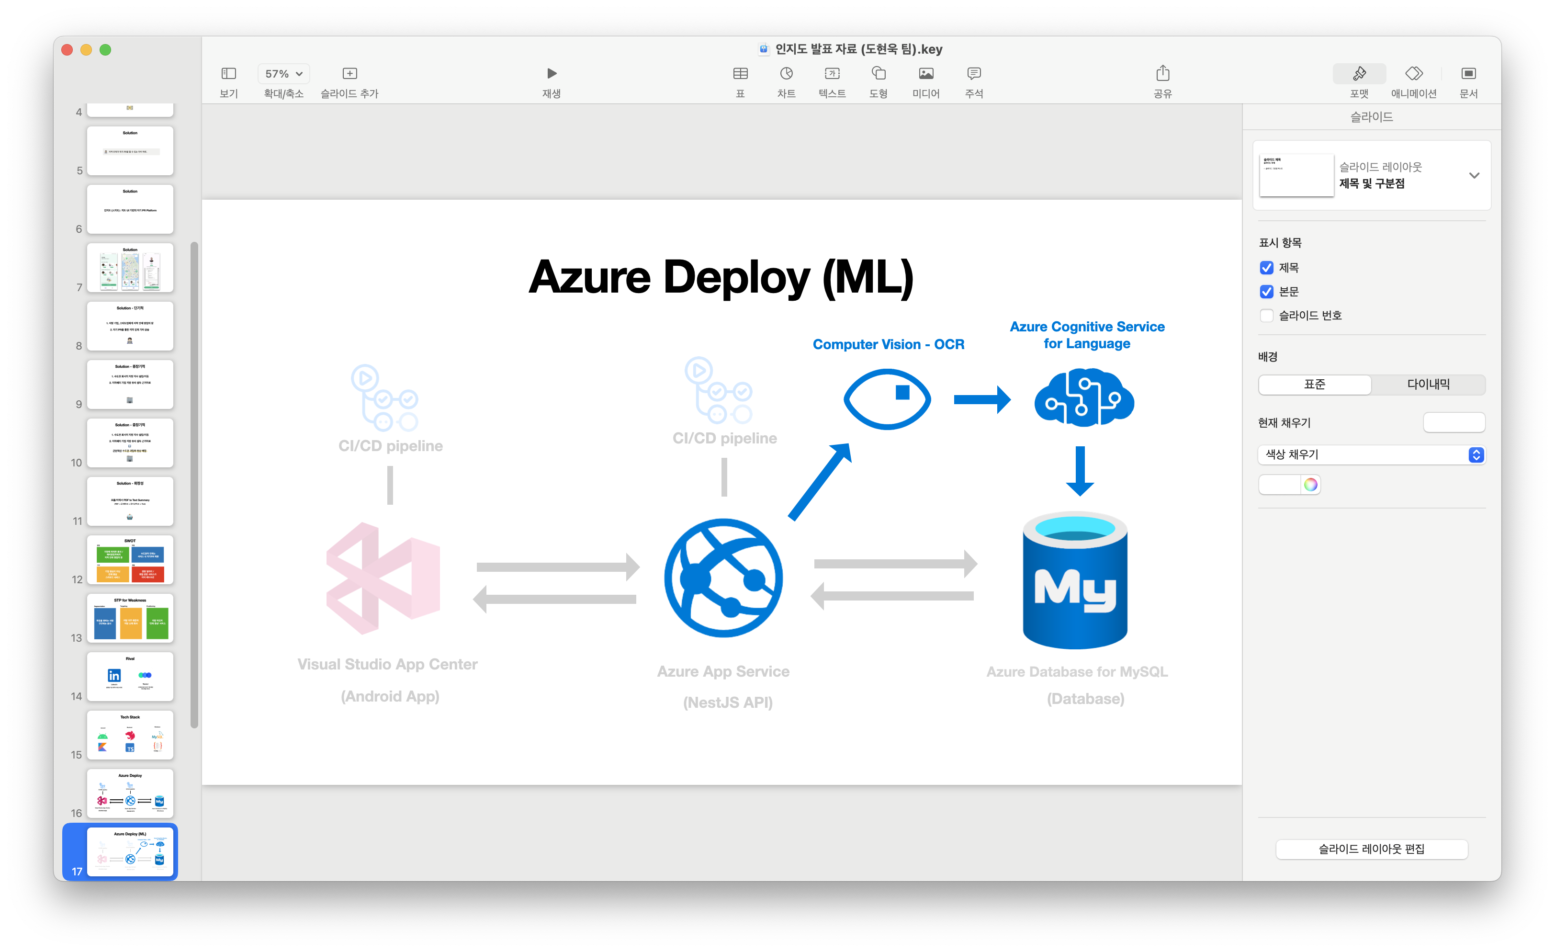Image resolution: width=1555 pixels, height=952 pixels.
Task: Select the 표준 background option
Action: (1315, 385)
